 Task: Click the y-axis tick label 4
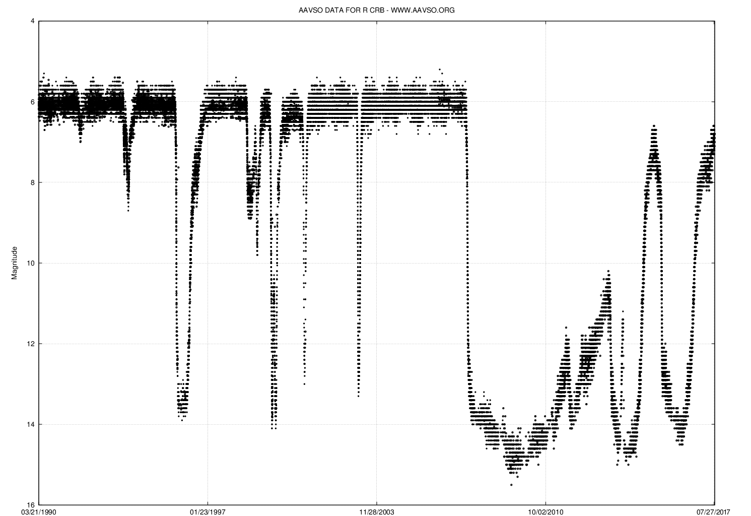(32, 21)
